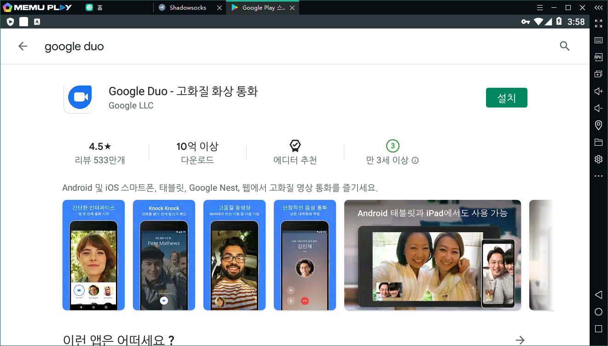608x346 pixels.
Task: Go back using the arrow beside google duo
Action: [23, 46]
